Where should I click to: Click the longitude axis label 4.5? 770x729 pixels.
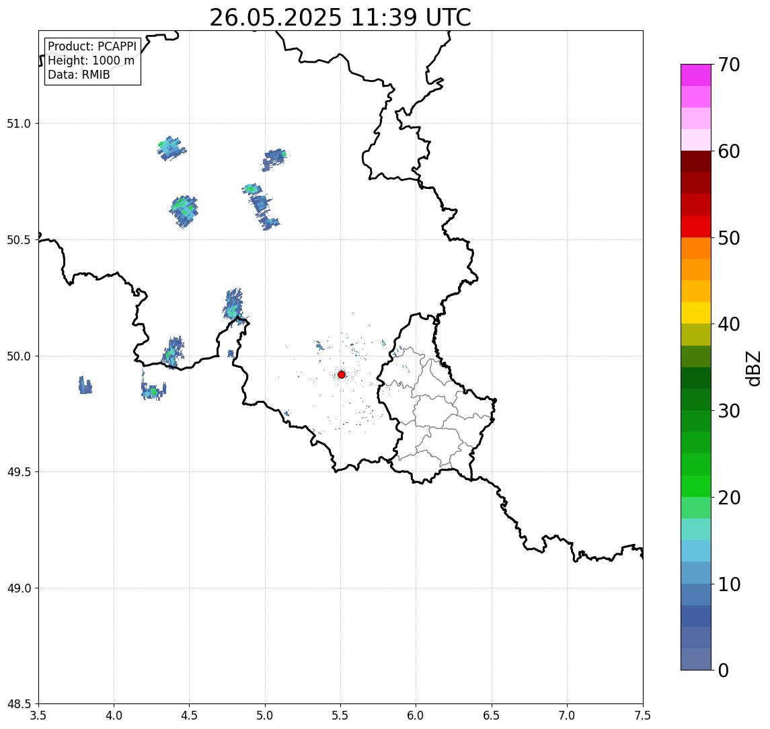click(x=190, y=716)
